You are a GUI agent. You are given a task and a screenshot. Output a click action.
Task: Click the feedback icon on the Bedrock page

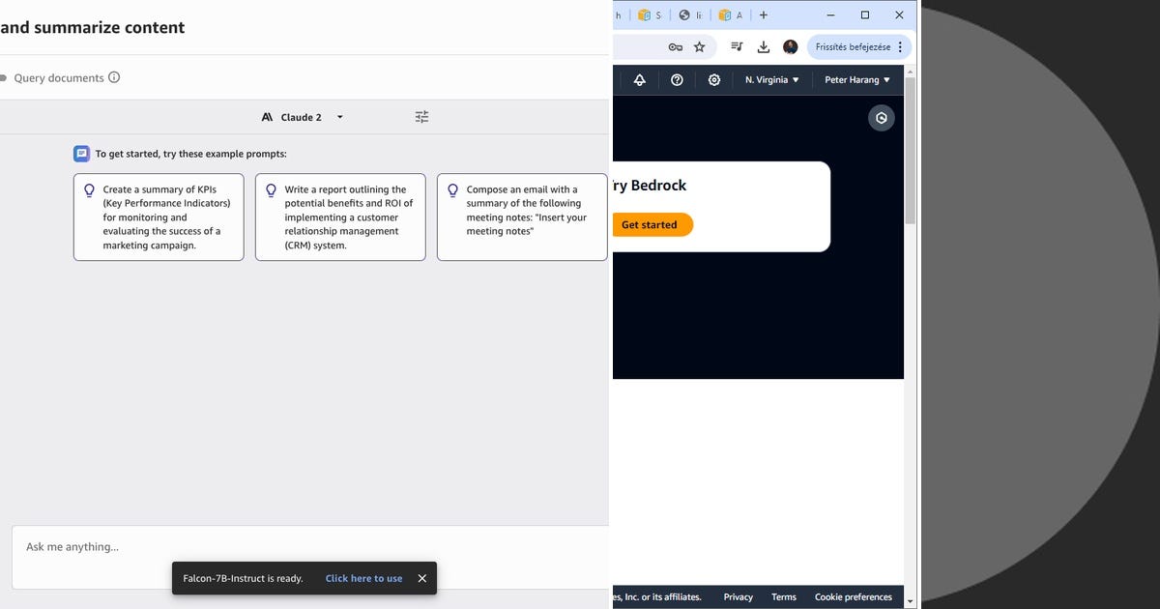pyautogui.click(x=881, y=117)
